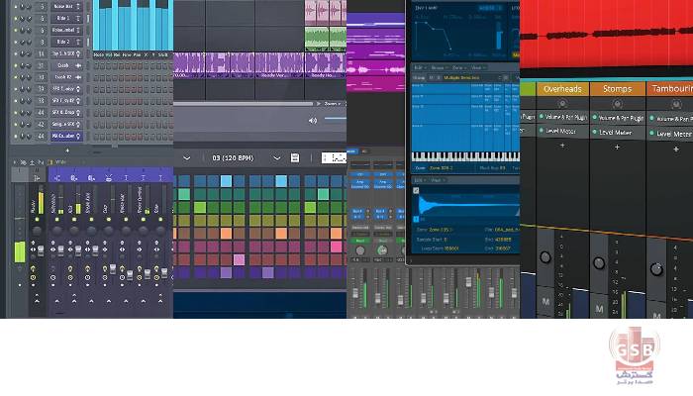The image size is (693, 396).
Task: Click the plus under Overheads Level Meter
Action: click(x=562, y=146)
